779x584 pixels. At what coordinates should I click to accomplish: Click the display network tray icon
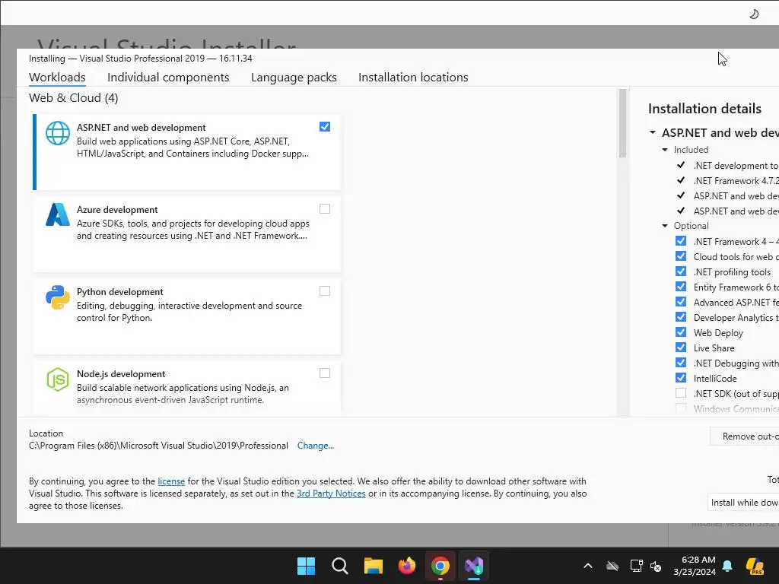pyautogui.click(x=636, y=566)
